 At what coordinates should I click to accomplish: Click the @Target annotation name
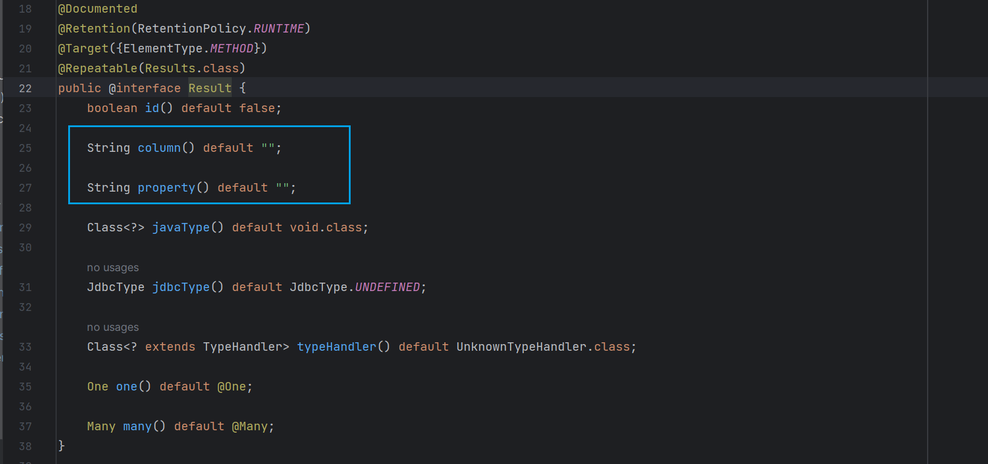tap(83, 48)
